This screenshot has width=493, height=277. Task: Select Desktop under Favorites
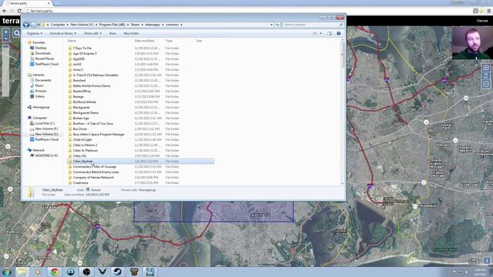41,48
